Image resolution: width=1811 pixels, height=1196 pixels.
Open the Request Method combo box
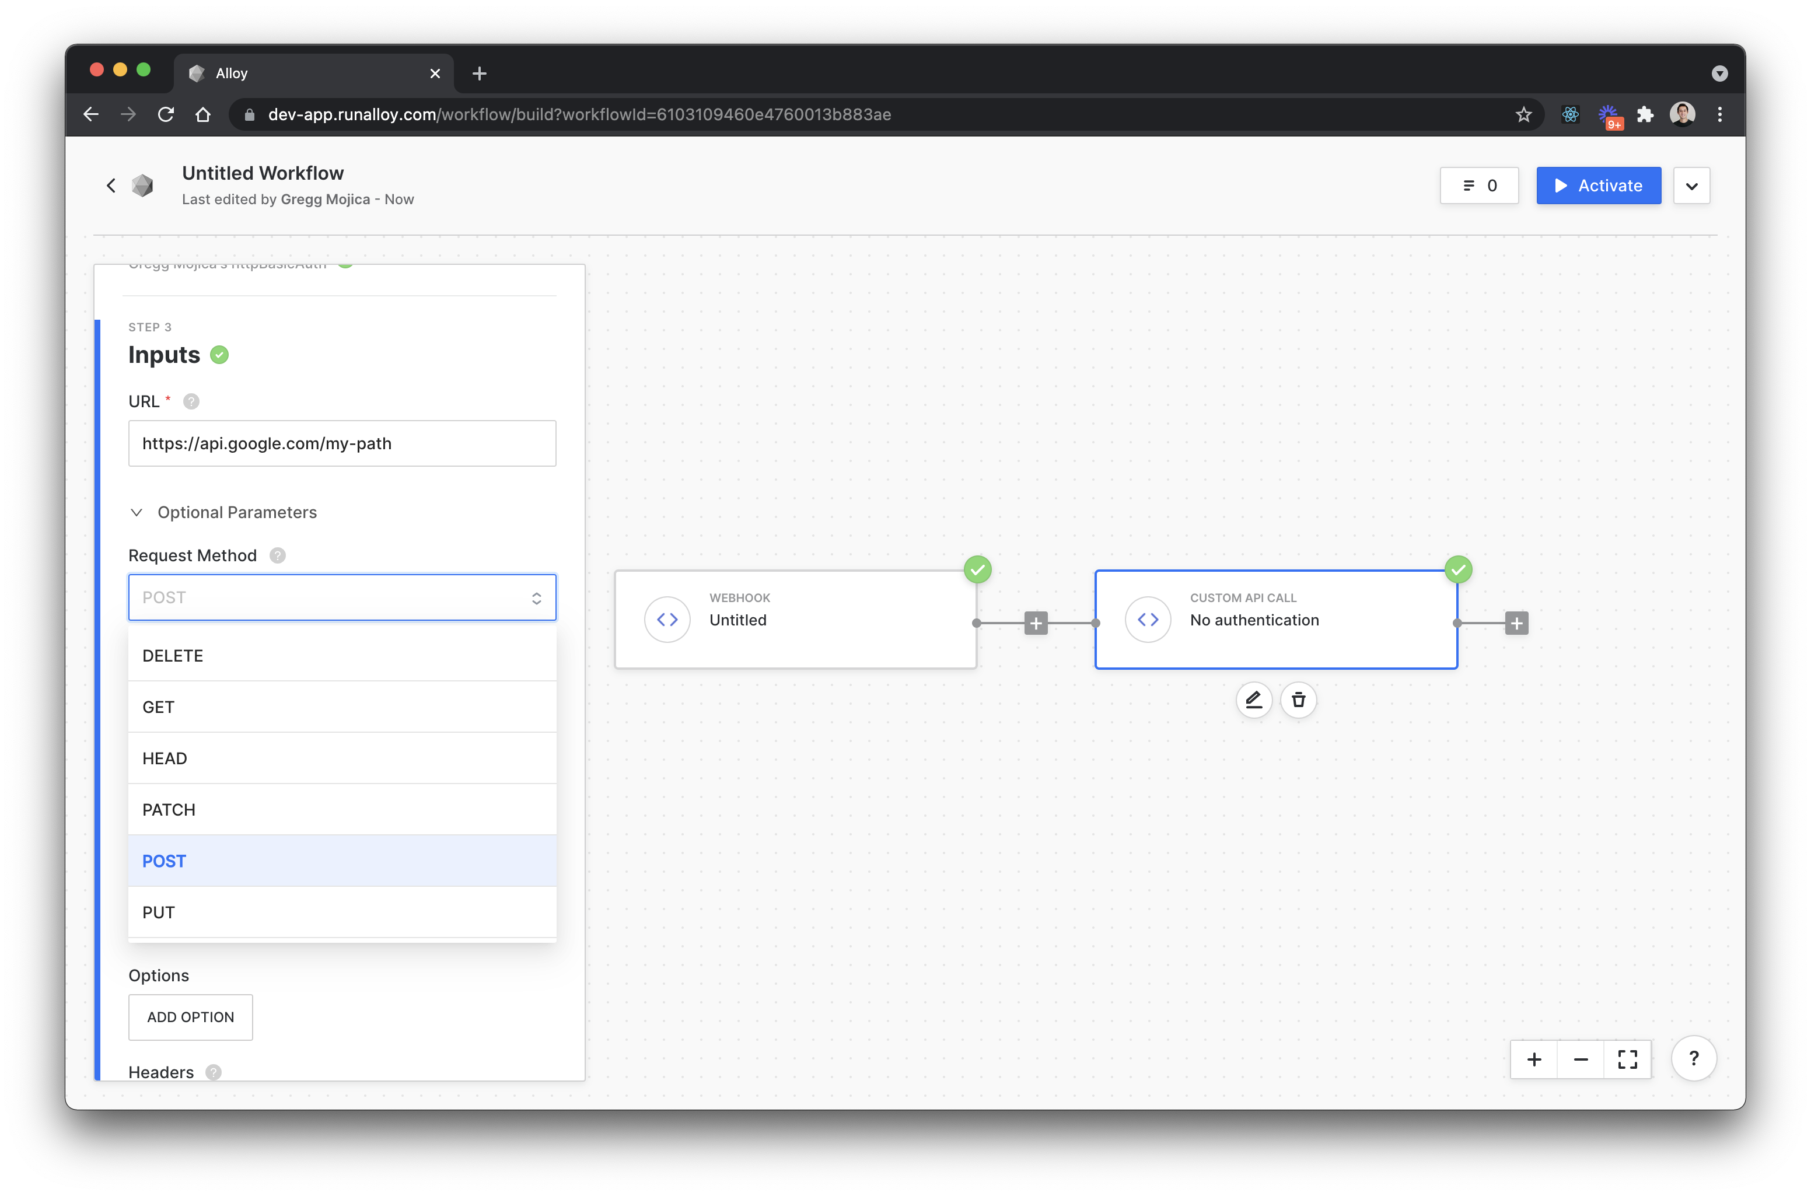[x=342, y=597]
